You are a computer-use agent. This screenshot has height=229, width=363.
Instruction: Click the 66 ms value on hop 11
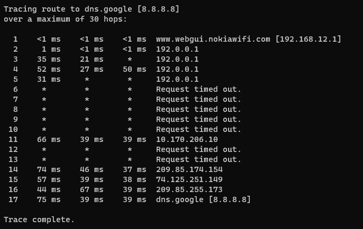[x=49, y=139]
